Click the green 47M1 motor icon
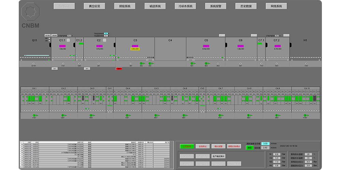 tap(220, 115)
